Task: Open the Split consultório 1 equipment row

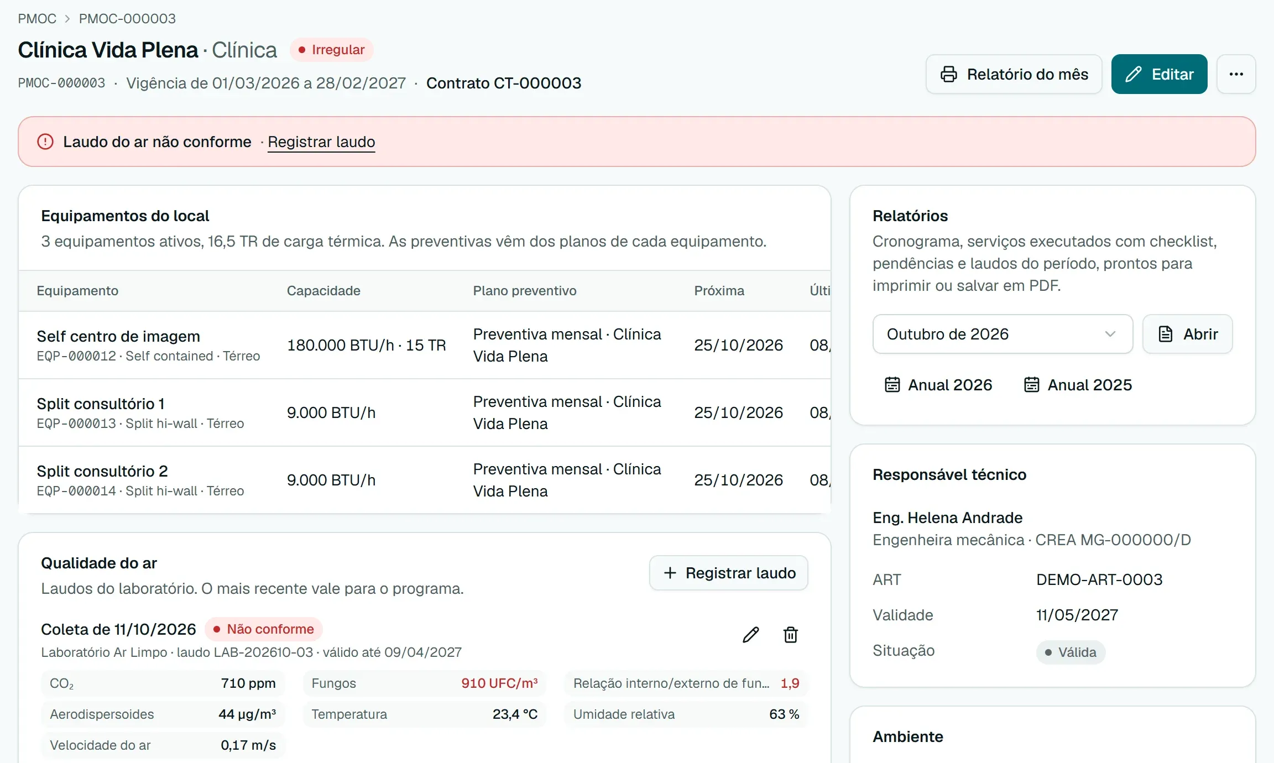Action: (x=425, y=412)
